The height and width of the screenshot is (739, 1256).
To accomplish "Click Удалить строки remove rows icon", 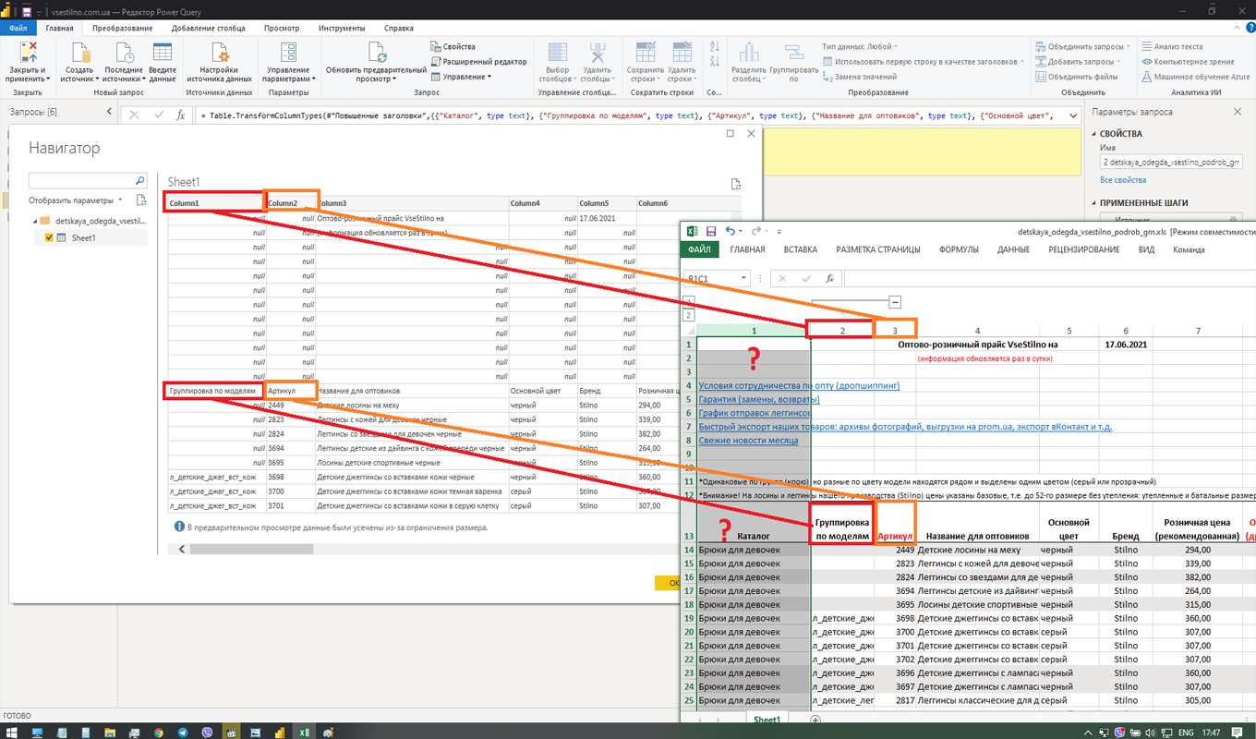I will (x=682, y=53).
